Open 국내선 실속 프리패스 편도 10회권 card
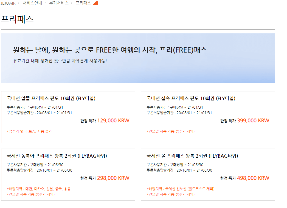The image size is (287, 208). tap(208, 117)
